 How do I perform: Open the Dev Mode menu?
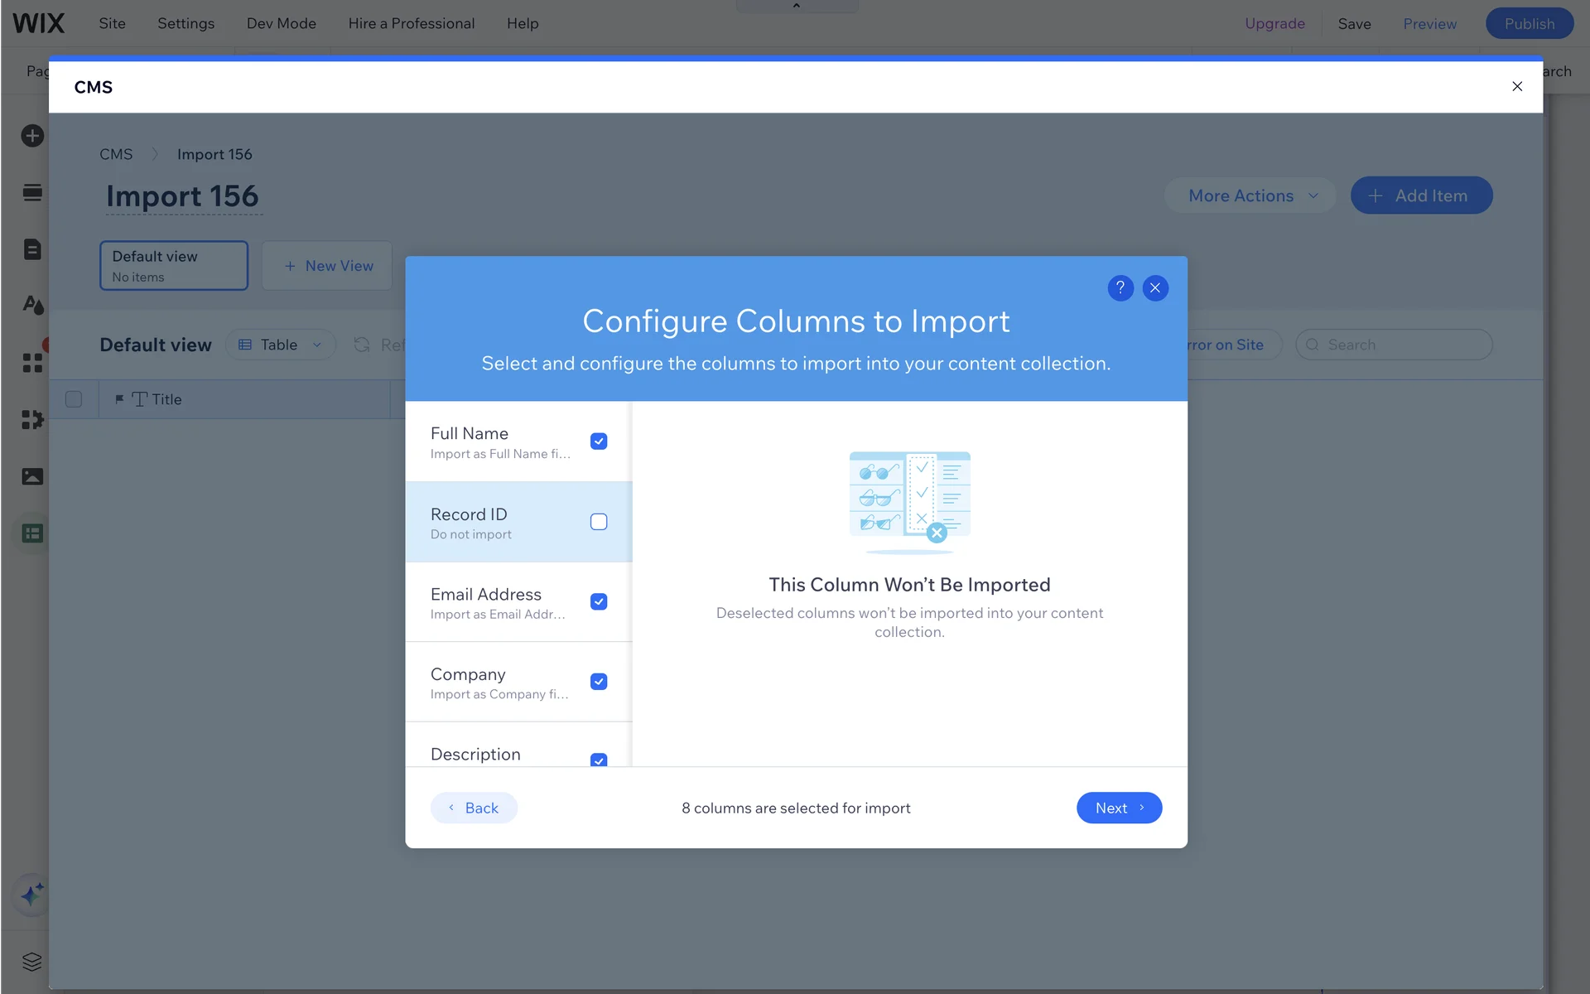pos(281,23)
